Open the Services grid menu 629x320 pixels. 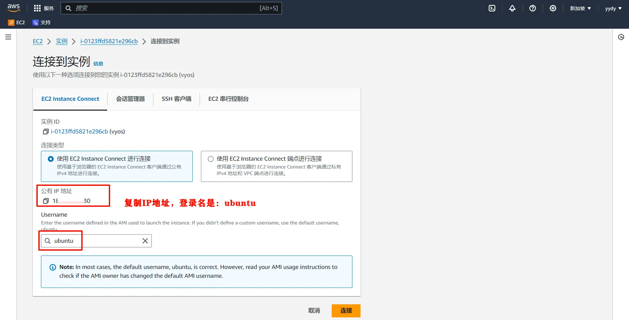pyautogui.click(x=44, y=8)
